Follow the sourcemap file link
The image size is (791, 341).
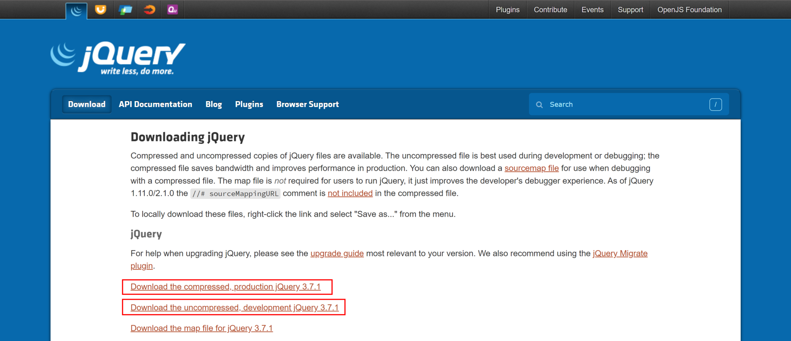531,168
